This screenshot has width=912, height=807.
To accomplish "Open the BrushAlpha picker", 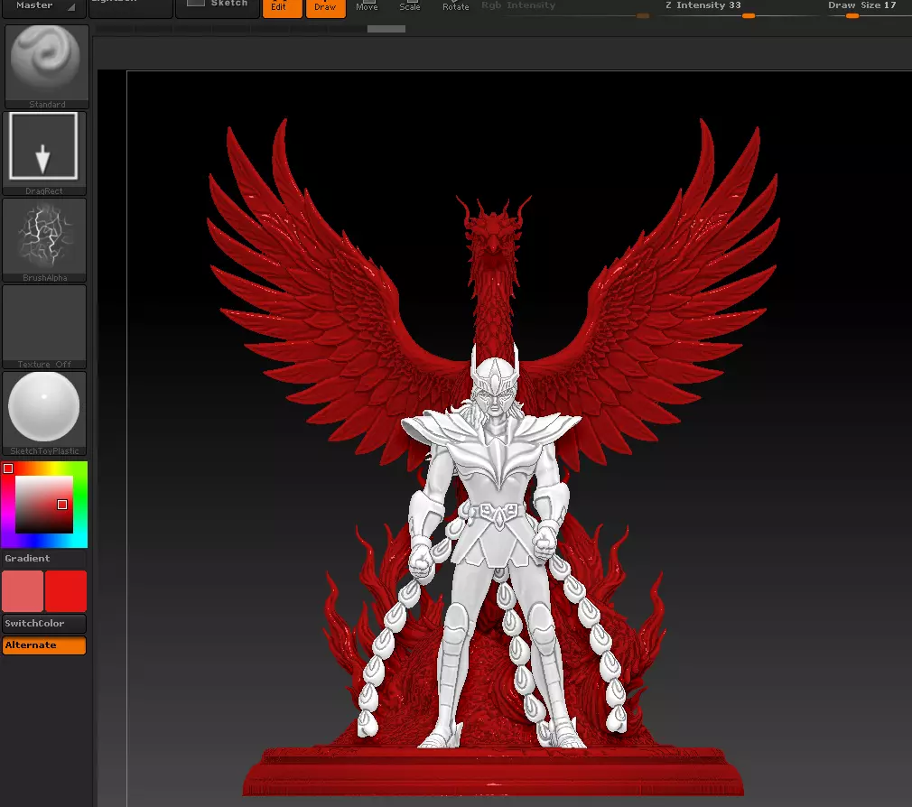I will click(44, 239).
